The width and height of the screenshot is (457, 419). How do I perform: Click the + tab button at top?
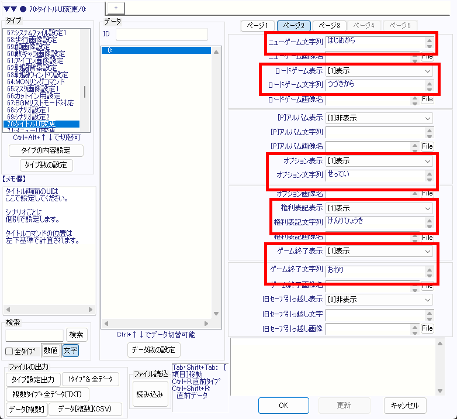click(116, 7)
